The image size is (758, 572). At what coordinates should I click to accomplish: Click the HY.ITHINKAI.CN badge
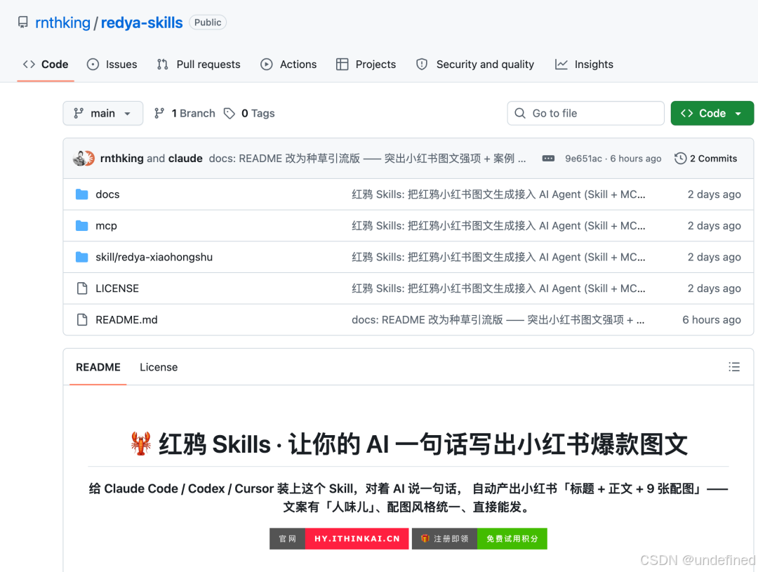[357, 538]
